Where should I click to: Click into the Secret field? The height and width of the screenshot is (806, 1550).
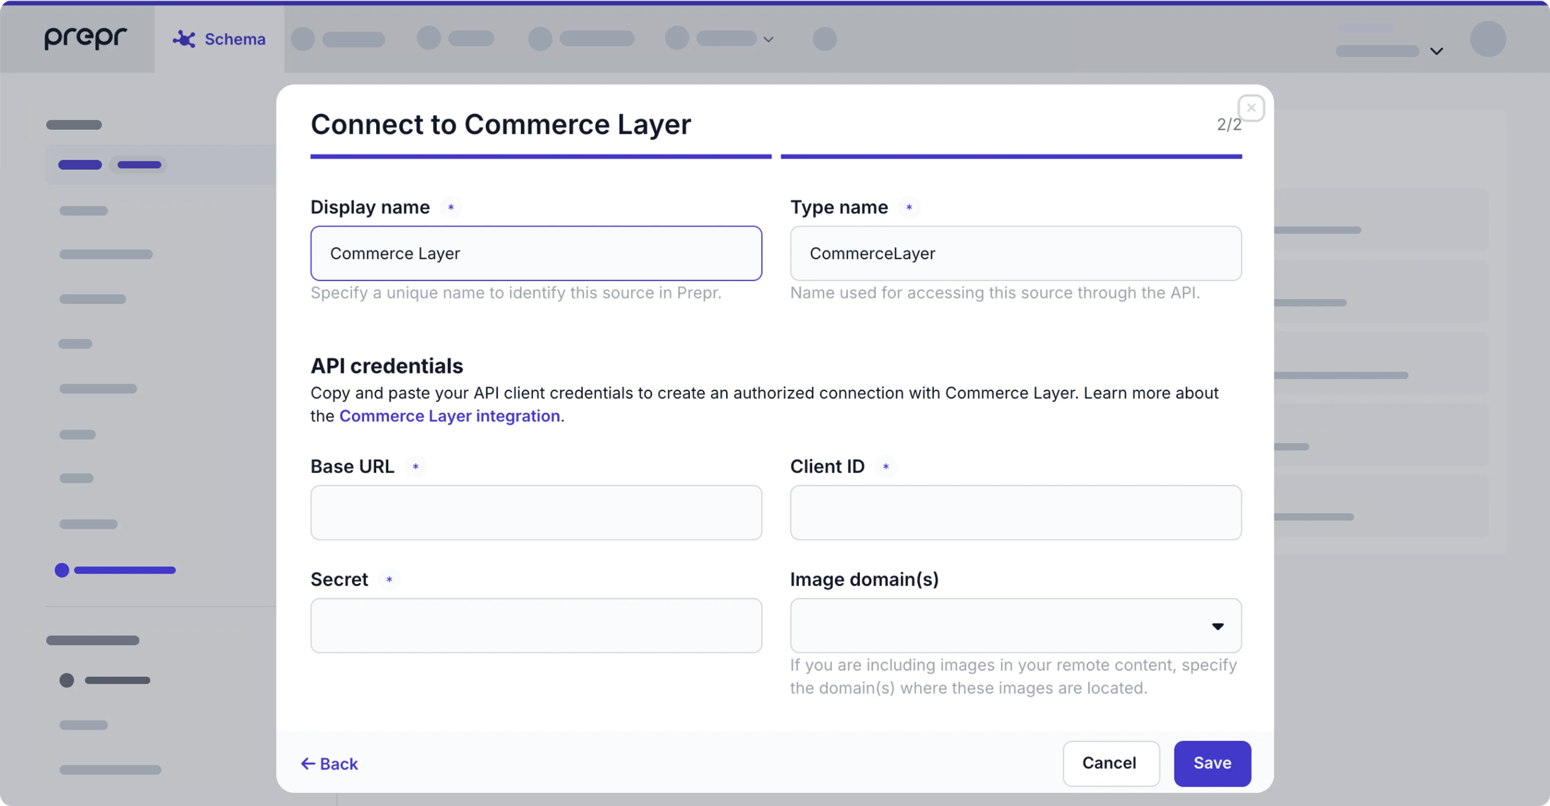(x=536, y=626)
